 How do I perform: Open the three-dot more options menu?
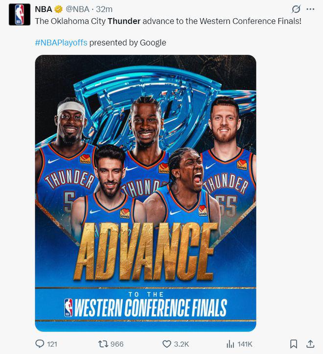click(310, 9)
